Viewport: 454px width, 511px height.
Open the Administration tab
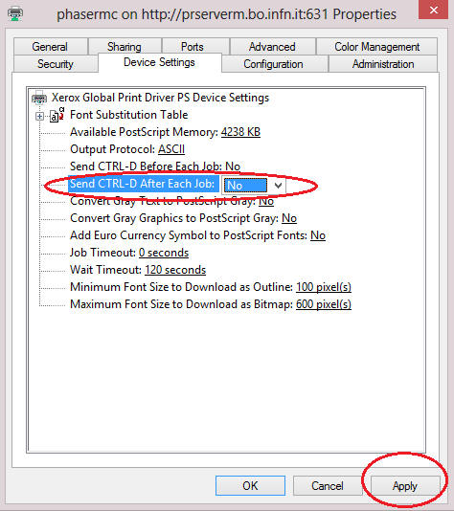tap(383, 64)
